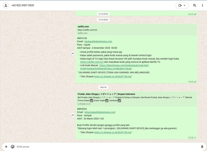
Task: Select 'Pass : tujuan' line
Action: point(84,45)
